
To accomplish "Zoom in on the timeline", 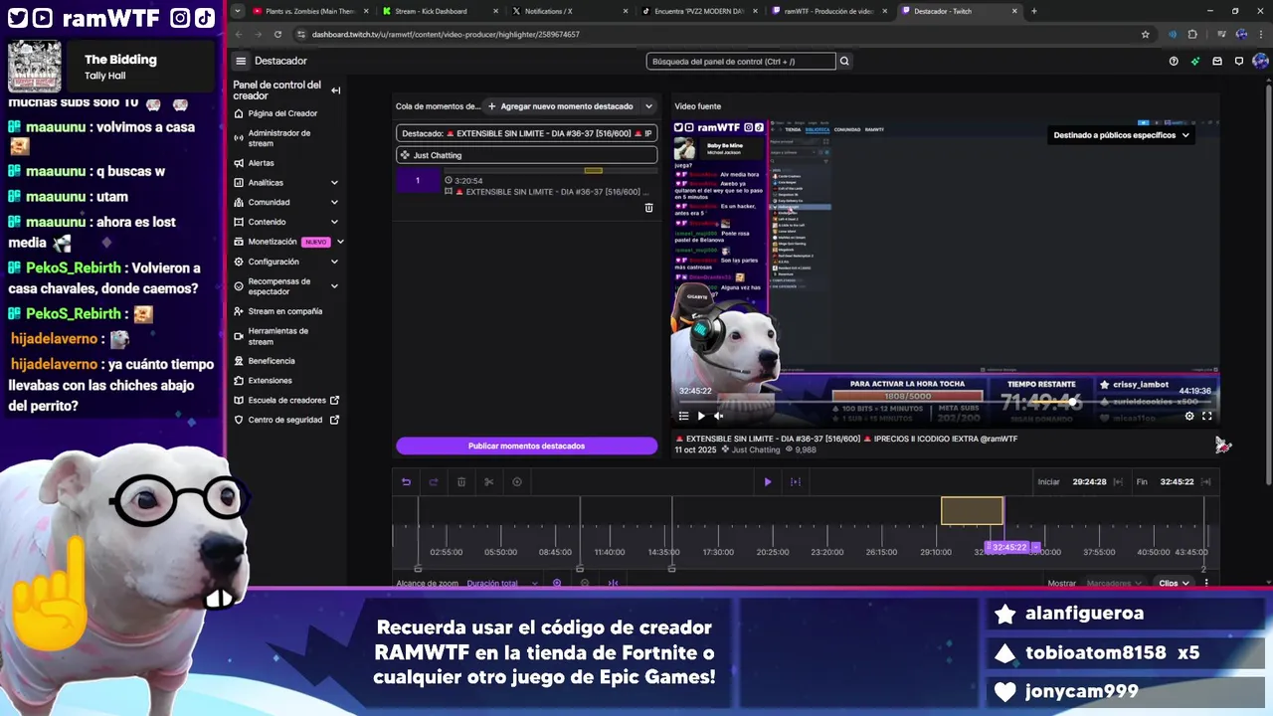I will click(x=557, y=584).
